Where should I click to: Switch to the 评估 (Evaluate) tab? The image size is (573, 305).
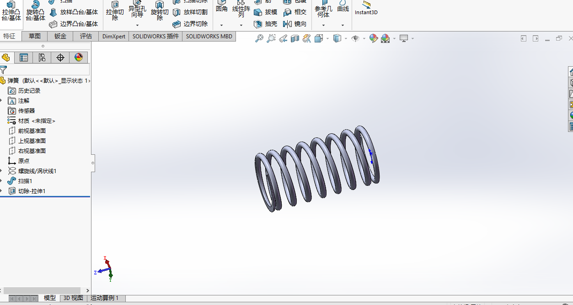85,36
